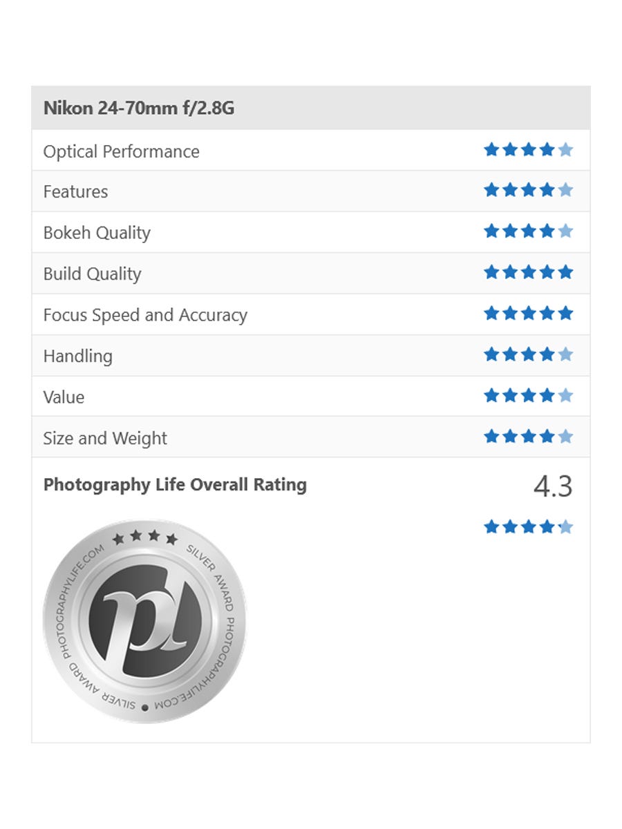Click the Bokeh Quality label
The image size is (622, 829).
pyautogui.click(x=97, y=233)
